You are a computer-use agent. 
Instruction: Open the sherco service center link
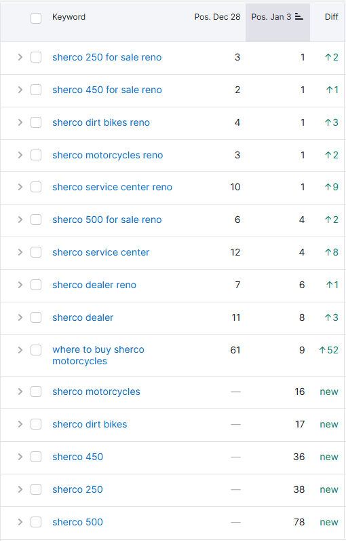101,252
